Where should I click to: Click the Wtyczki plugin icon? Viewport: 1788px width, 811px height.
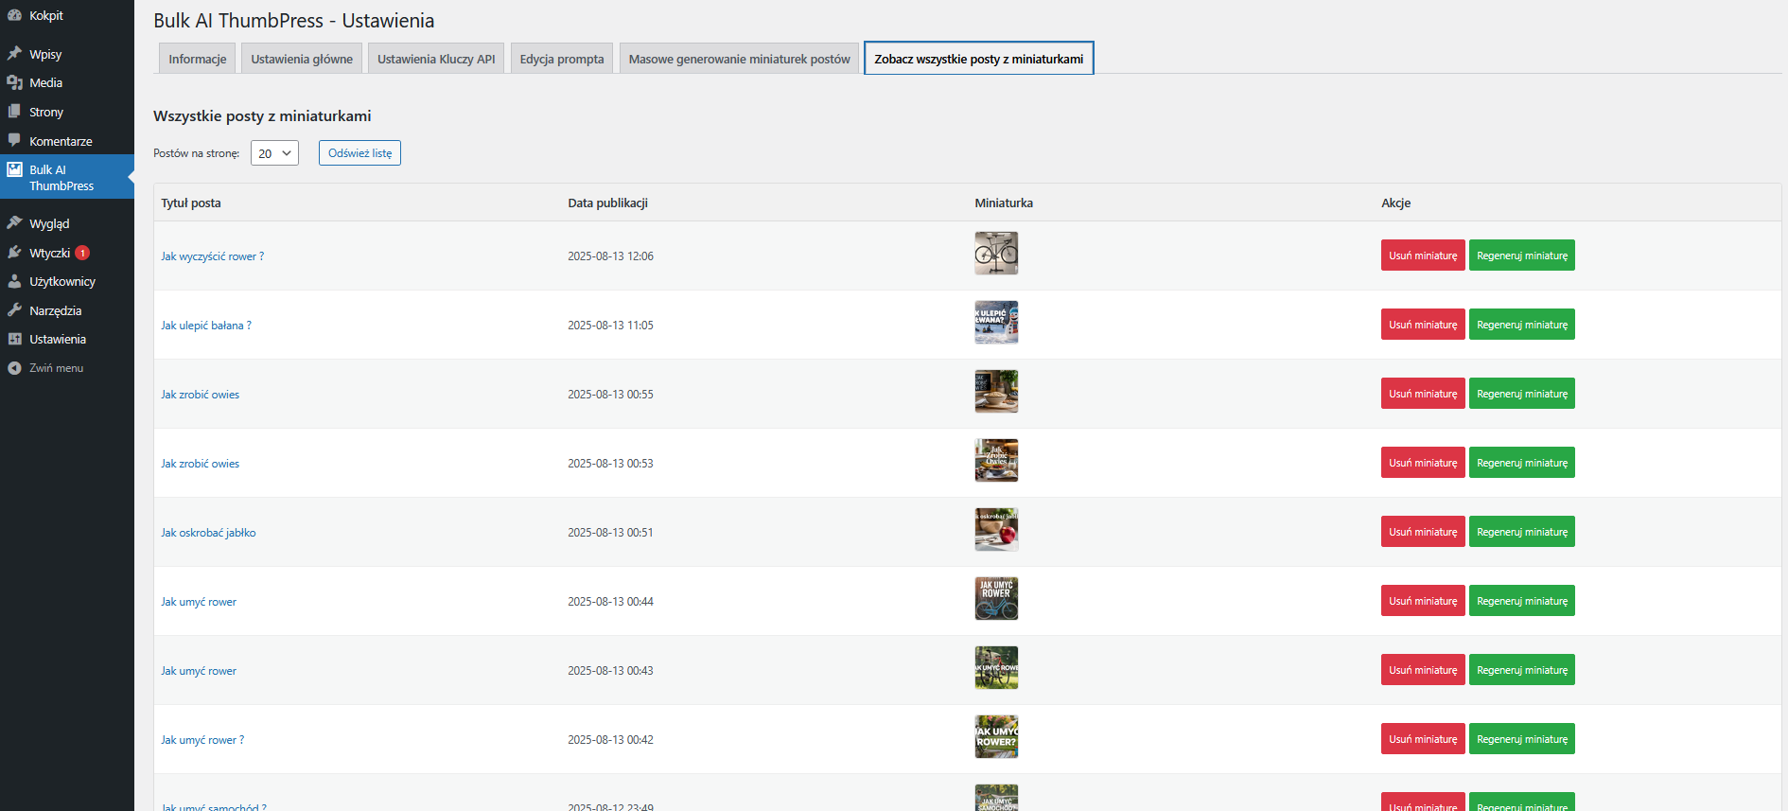(14, 253)
